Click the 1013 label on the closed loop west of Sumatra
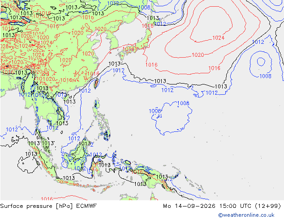This screenshot has height=219, width=284. pos(31,154)
